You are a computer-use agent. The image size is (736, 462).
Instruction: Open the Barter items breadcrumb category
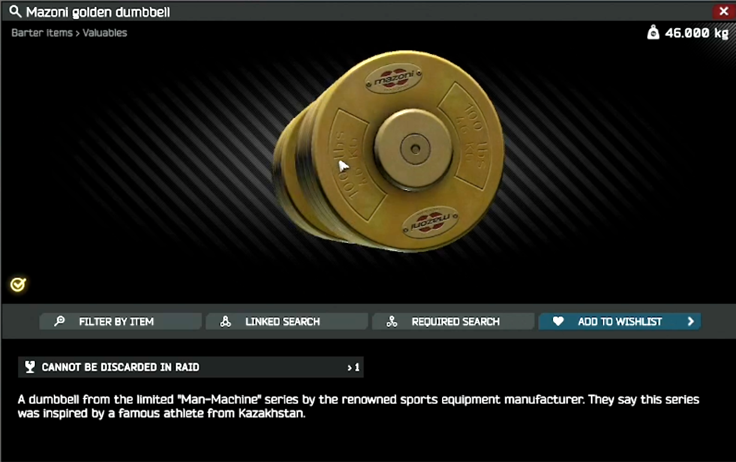pyautogui.click(x=42, y=33)
